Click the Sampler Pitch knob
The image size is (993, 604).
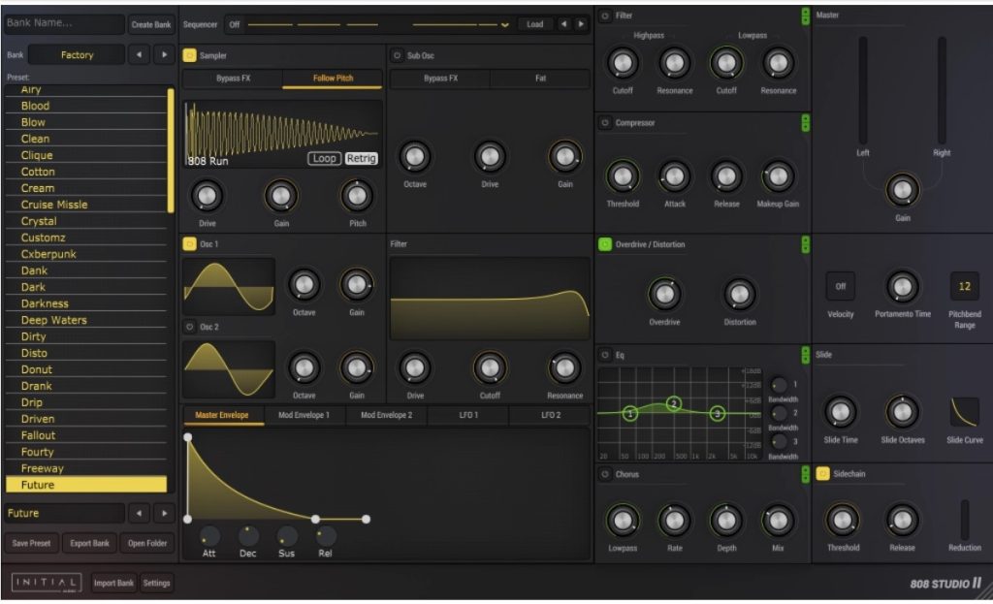(357, 196)
